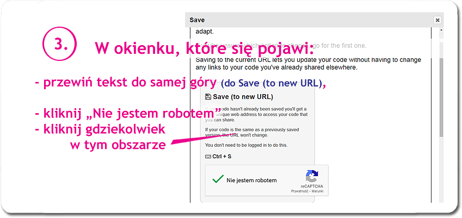Tick the green "Nie jestem robotem" checkbox

click(218, 179)
